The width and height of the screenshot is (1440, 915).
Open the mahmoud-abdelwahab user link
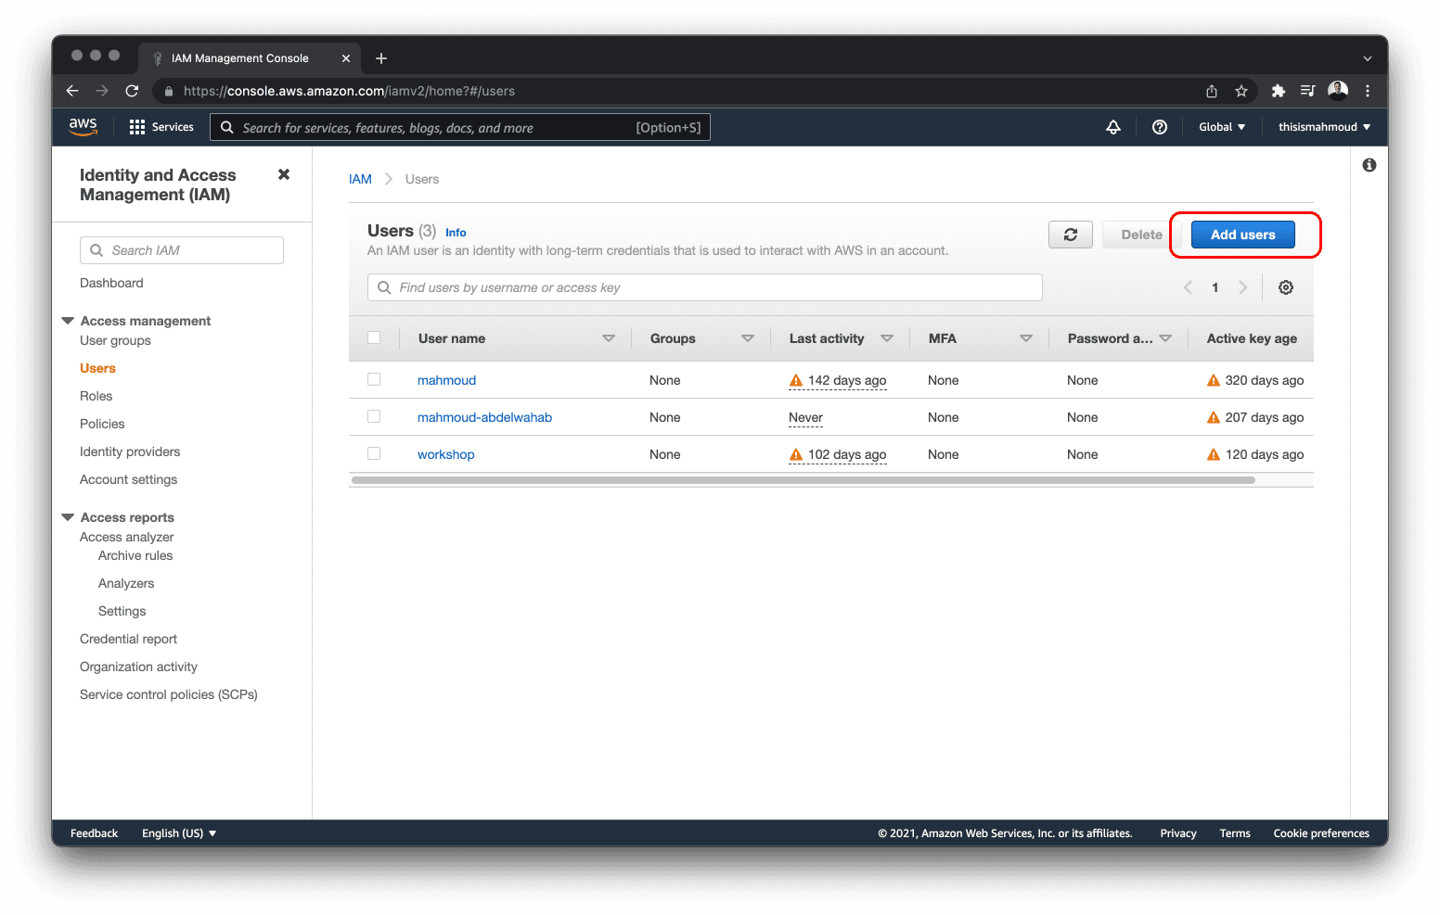[484, 417]
